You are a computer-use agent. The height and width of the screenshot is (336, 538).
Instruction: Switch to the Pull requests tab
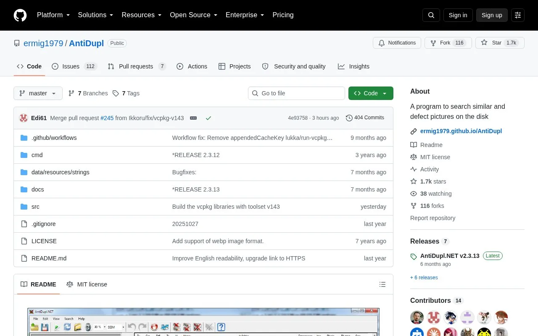pos(137,66)
